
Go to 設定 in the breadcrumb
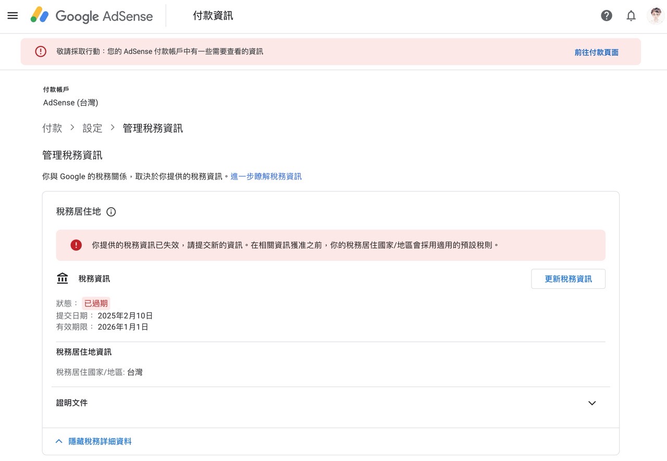(x=92, y=128)
